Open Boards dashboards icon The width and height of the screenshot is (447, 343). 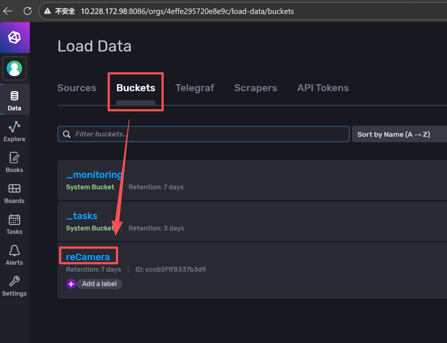tap(14, 193)
